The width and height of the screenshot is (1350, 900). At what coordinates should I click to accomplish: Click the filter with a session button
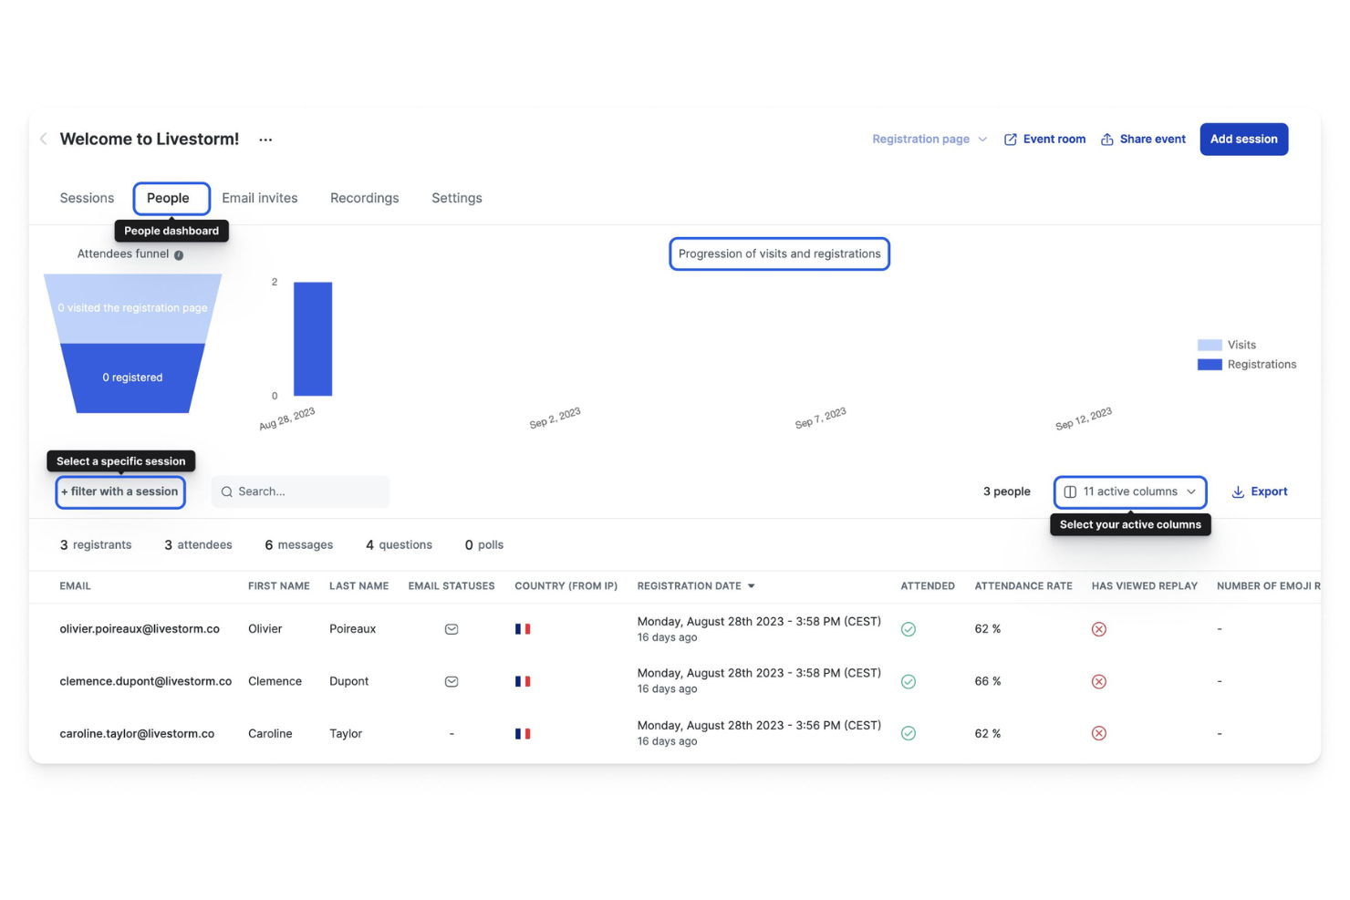(119, 491)
